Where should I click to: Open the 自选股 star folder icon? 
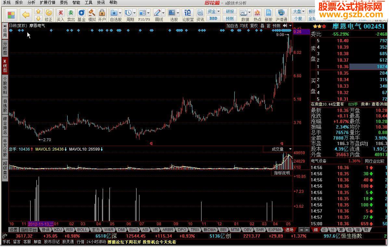114,13
